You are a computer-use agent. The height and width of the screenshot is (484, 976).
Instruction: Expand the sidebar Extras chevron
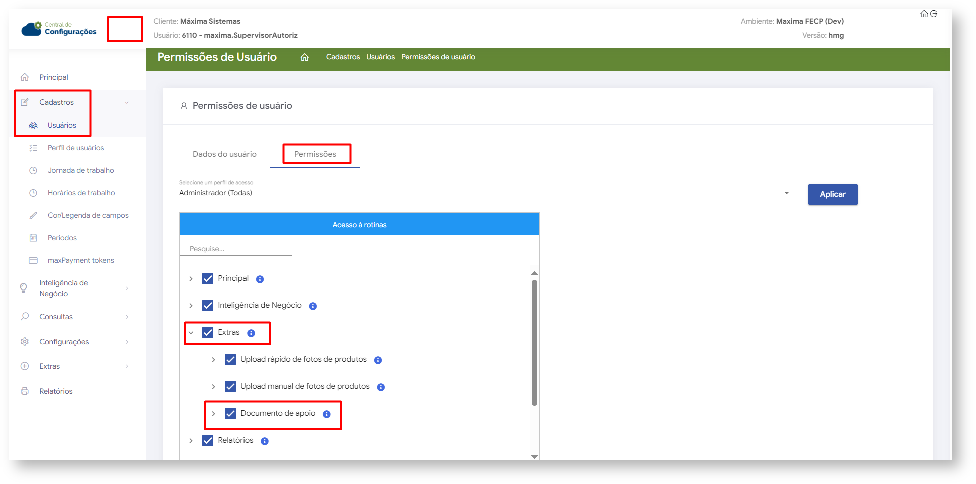[127, 366]
